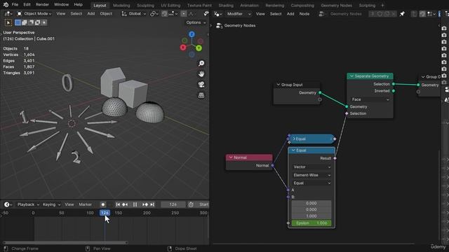This screenshot has width=449, height=252.
Task: Switch to the Geometry Nodes workspace tab
Action: pyautogui.click(x=336, y=6)
